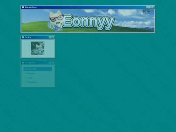Go to the Links page
Screen dimensions: 176x132
(38, 78)
